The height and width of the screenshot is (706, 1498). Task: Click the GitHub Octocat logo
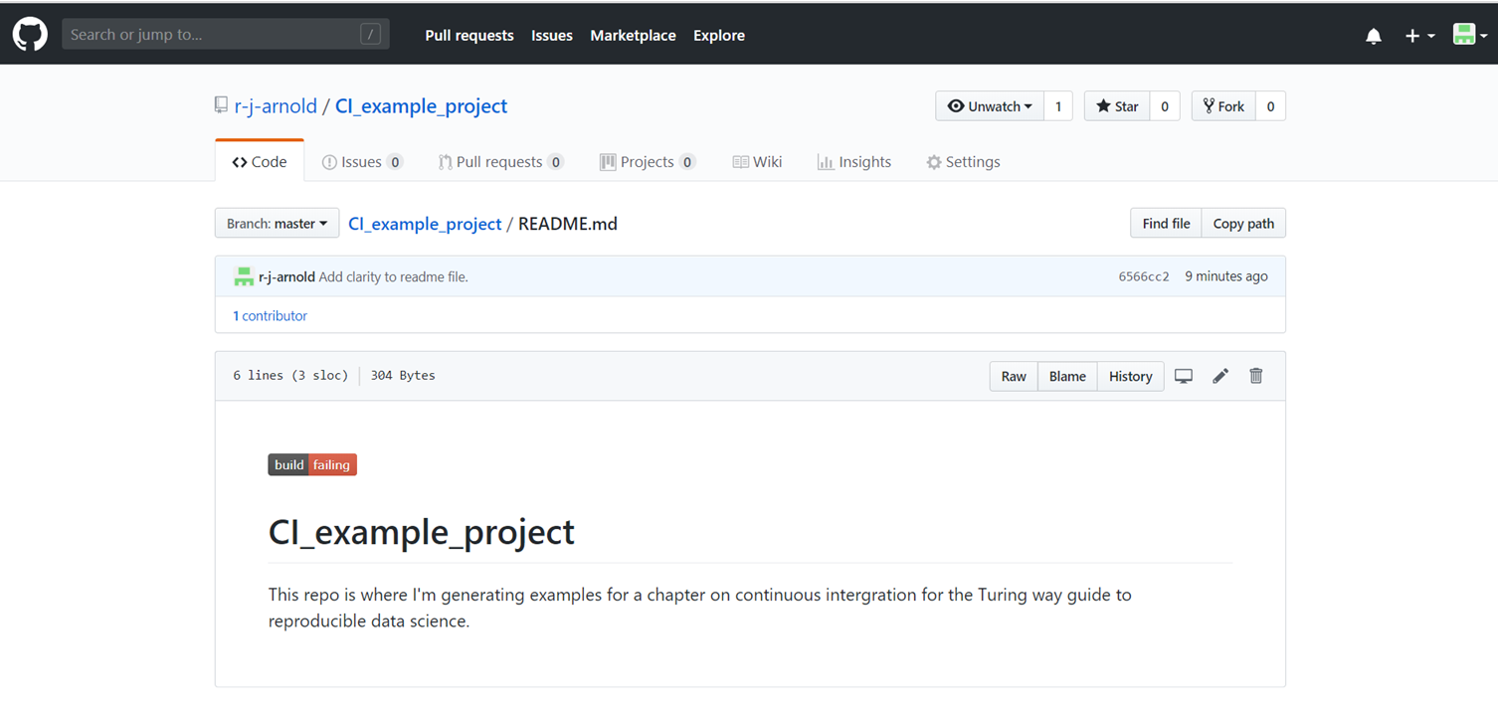coord(30,35)
